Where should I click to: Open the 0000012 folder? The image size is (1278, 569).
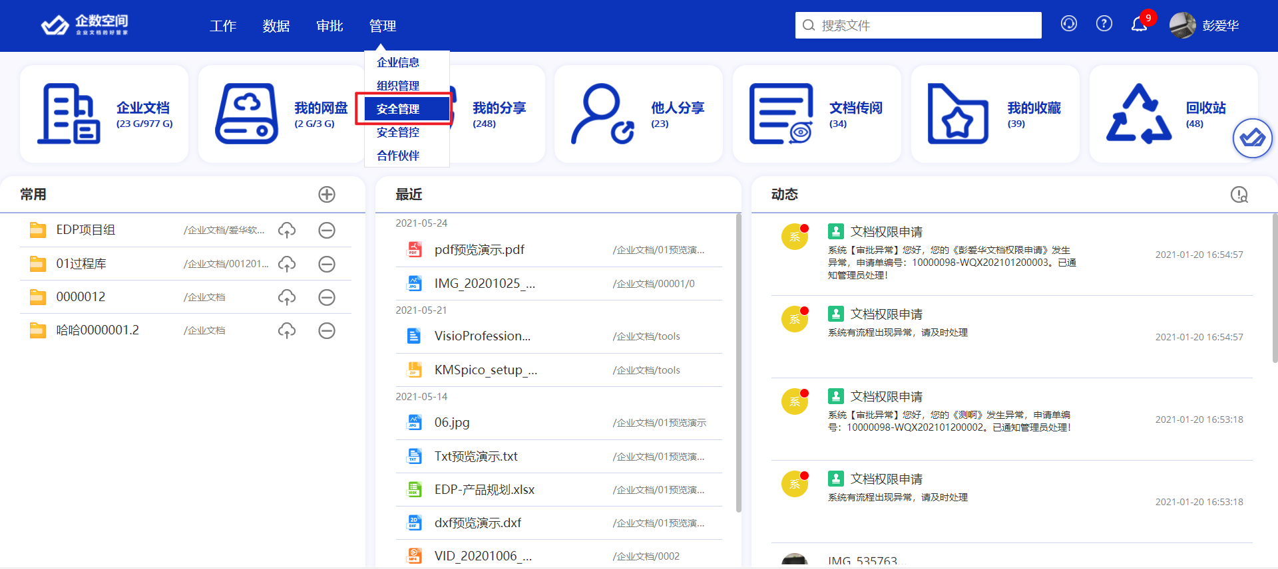coord(81,297)
